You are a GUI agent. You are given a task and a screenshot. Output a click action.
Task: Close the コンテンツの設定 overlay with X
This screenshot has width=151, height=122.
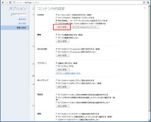[x=145, y=8]
